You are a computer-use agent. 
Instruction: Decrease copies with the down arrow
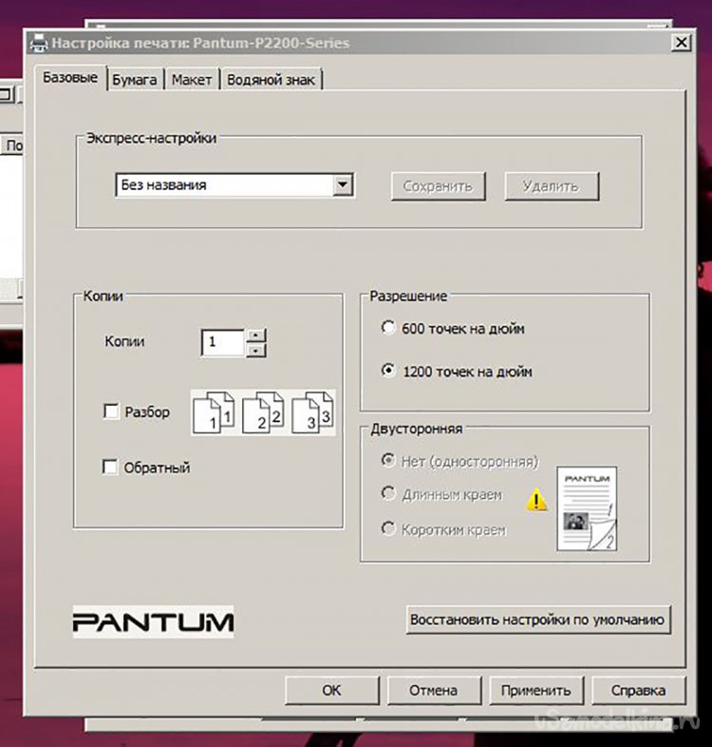tap(256, 350)
